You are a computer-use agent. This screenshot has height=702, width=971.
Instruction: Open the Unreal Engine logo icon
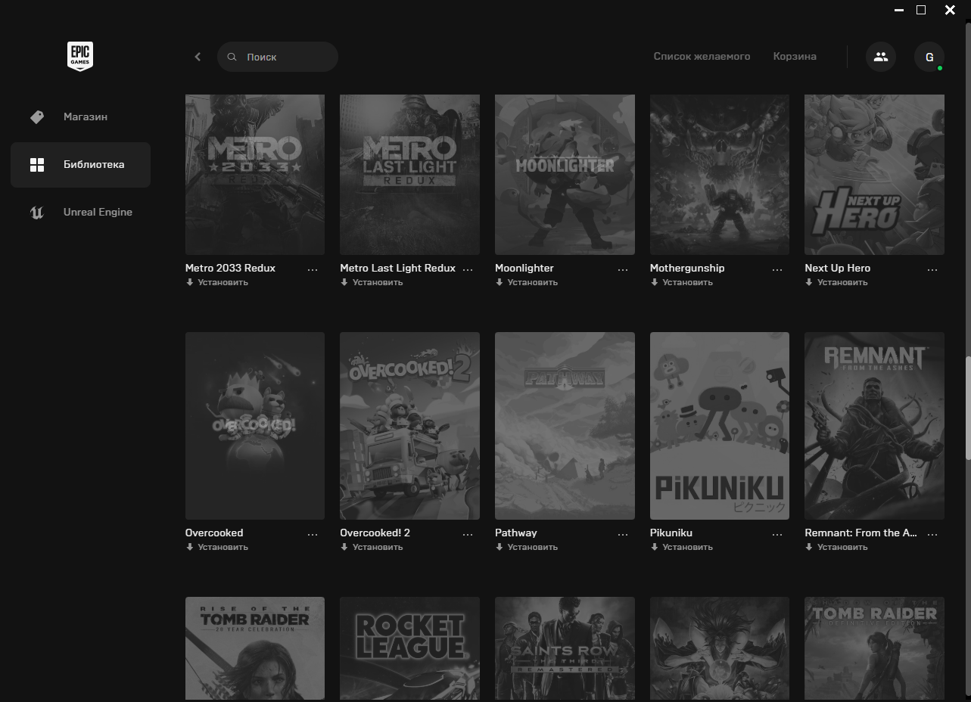pos(36,213)
